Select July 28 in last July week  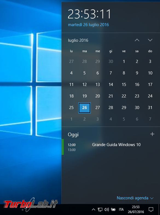(111, 108)
